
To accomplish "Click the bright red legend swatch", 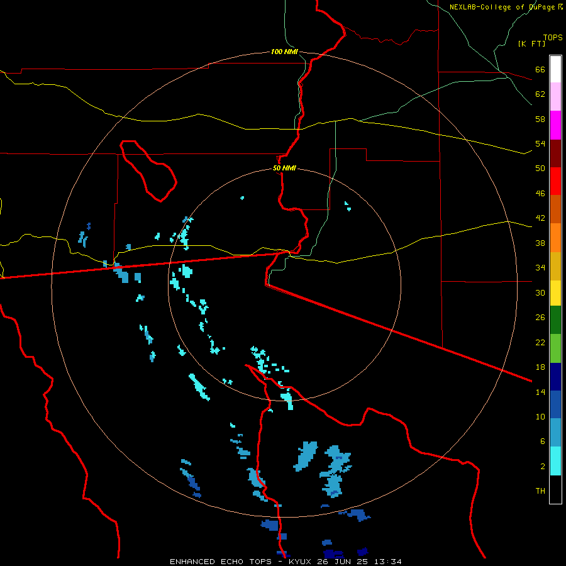I will (x=555, y=181).
